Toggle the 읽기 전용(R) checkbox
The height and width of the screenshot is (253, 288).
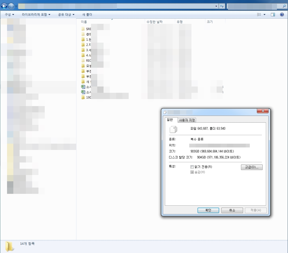click(192, 167)
